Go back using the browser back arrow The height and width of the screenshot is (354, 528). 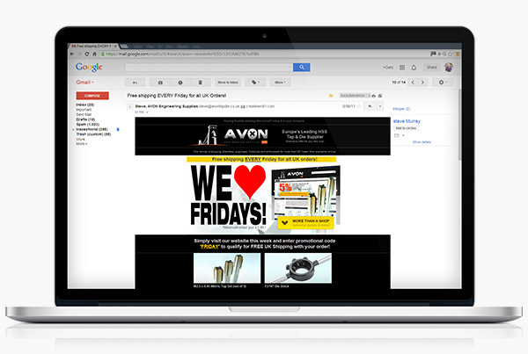click(x=72, y=54)
